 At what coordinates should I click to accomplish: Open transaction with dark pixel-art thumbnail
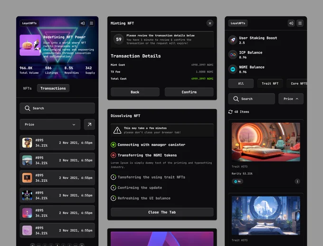coord(57,195)
